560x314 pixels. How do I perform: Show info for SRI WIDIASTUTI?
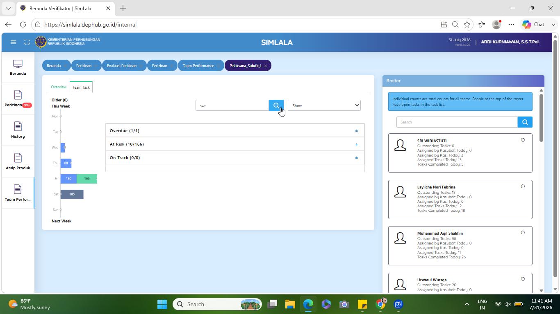coord(523,140)
